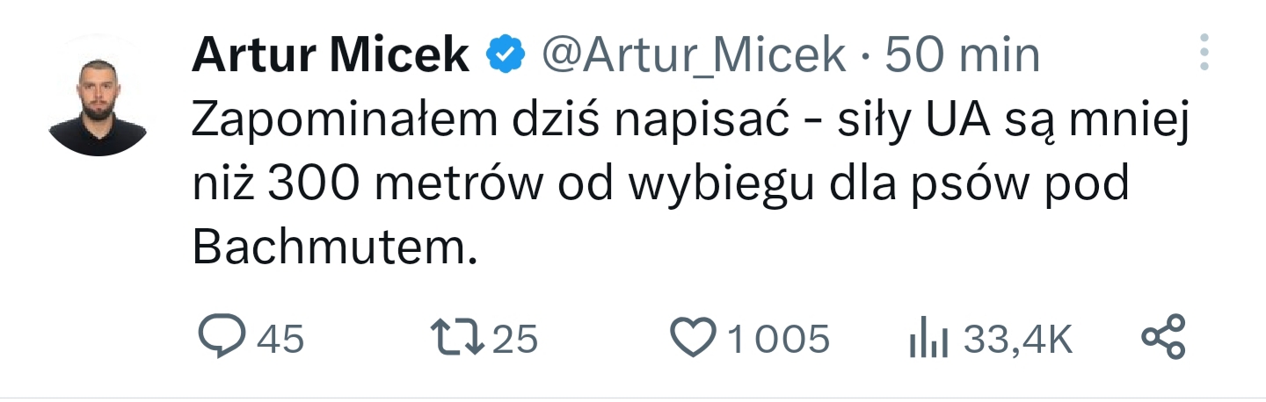Image resolution: width=1266 pixels, height=402 pixels.
Task: Click the 33,4K views count
Action: pos(1018,339)
